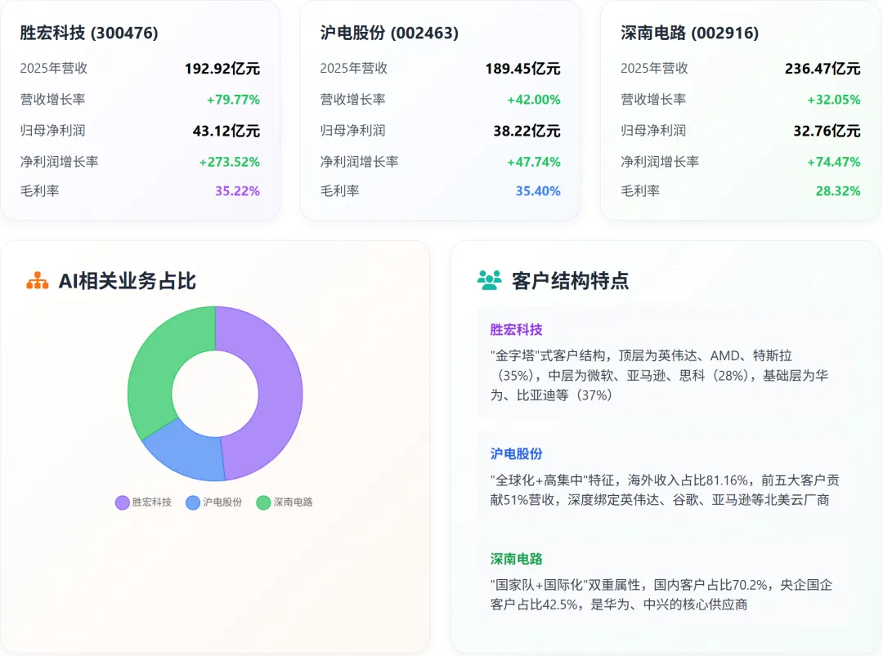This screenshot has height=656, width=883.
Task: Click the 客户结构特点 heading
Action: click(570, 280)
